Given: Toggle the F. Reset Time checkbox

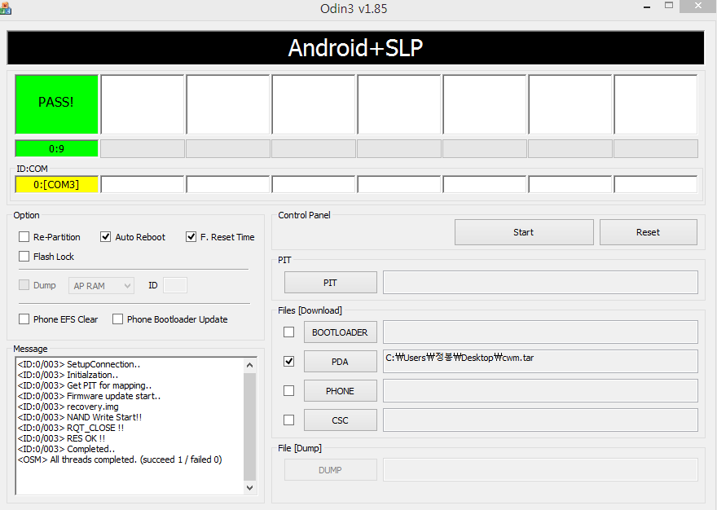Looking at the screenshot, I should pyautogui.click(x=191, y=237).
